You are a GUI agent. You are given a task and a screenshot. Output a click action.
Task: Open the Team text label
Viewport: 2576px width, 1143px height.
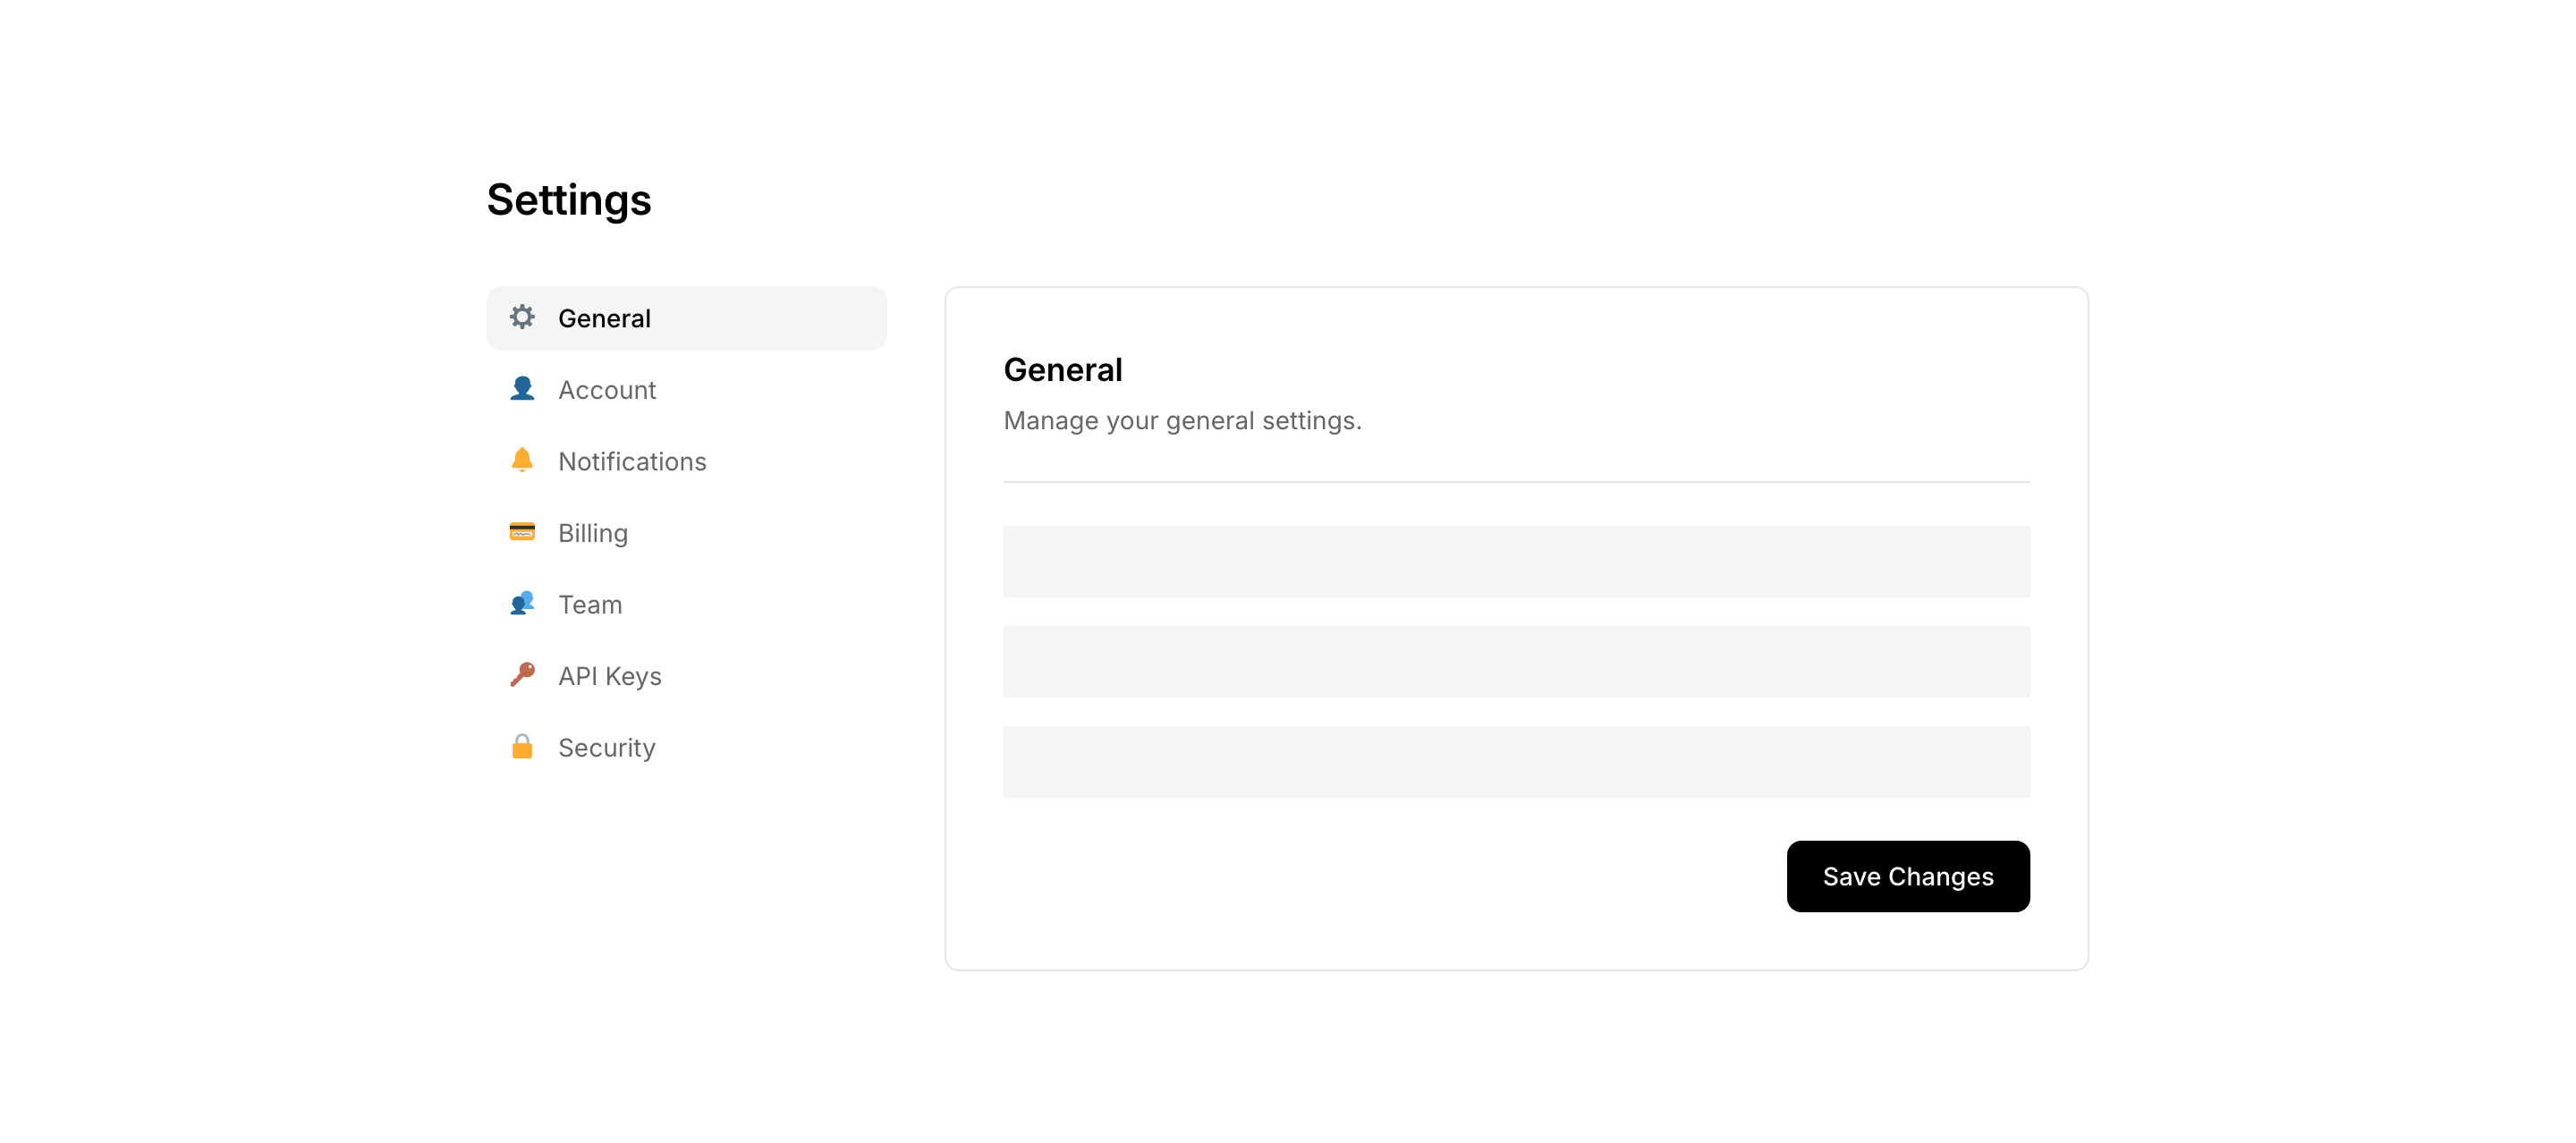[590, 605]
